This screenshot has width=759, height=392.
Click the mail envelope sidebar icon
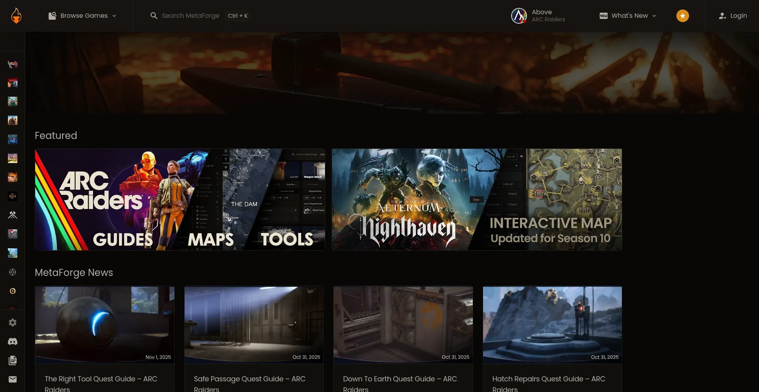13,379
